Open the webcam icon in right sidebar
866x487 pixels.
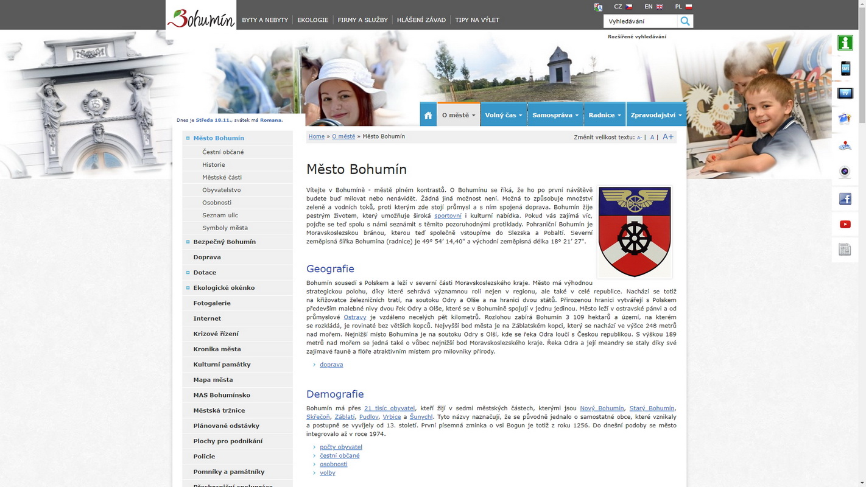(845, 172)
